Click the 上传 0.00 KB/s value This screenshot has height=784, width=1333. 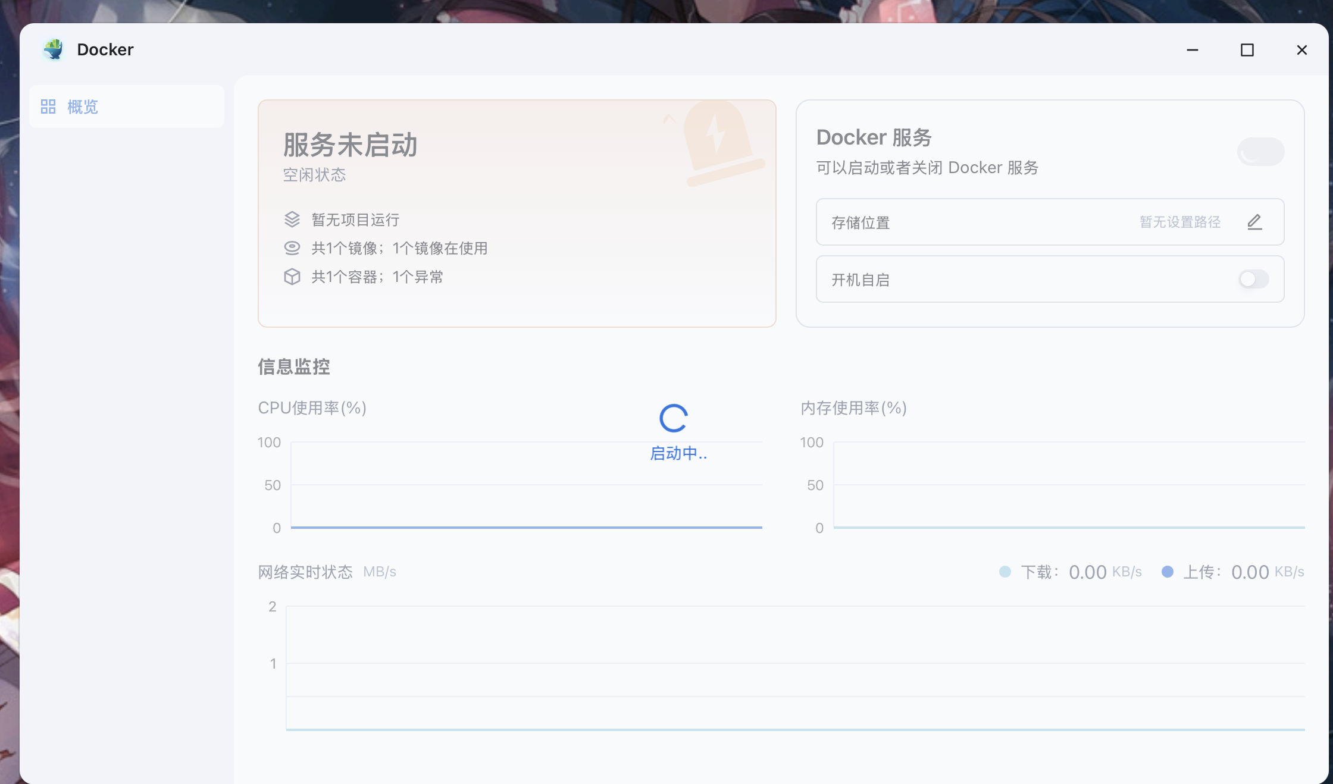1268,572
